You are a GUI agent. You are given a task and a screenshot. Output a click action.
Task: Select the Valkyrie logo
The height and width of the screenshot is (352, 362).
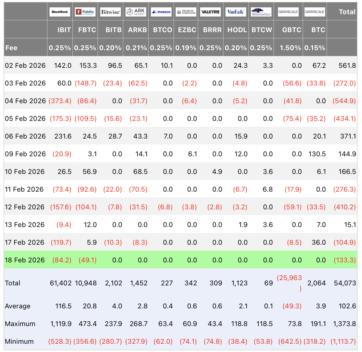click(210, 12)
